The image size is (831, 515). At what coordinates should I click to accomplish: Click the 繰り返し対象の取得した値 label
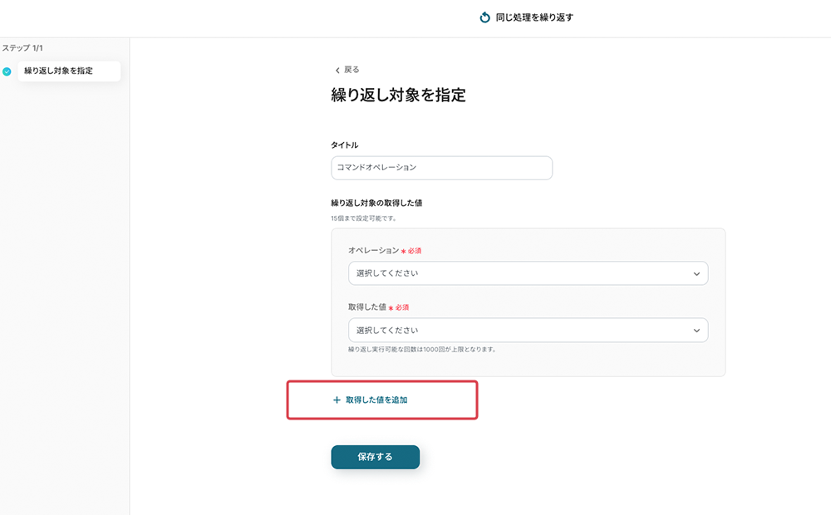click(376, 203)
